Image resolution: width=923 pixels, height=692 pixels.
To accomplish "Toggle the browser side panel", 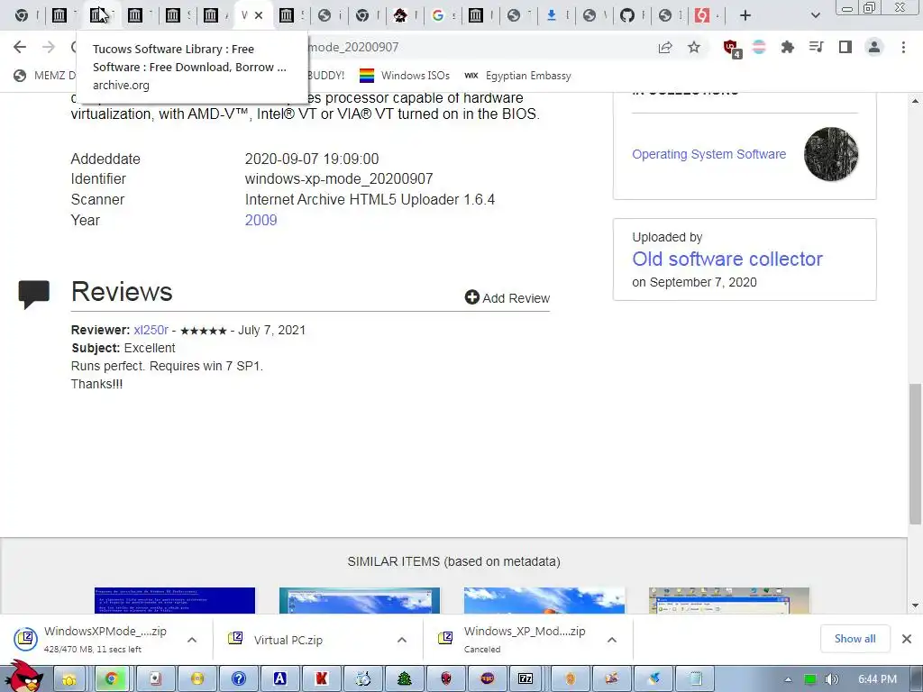I will point(845,47).
